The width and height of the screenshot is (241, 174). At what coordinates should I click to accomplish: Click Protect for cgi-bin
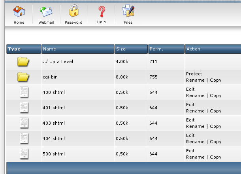pos(194,74)
